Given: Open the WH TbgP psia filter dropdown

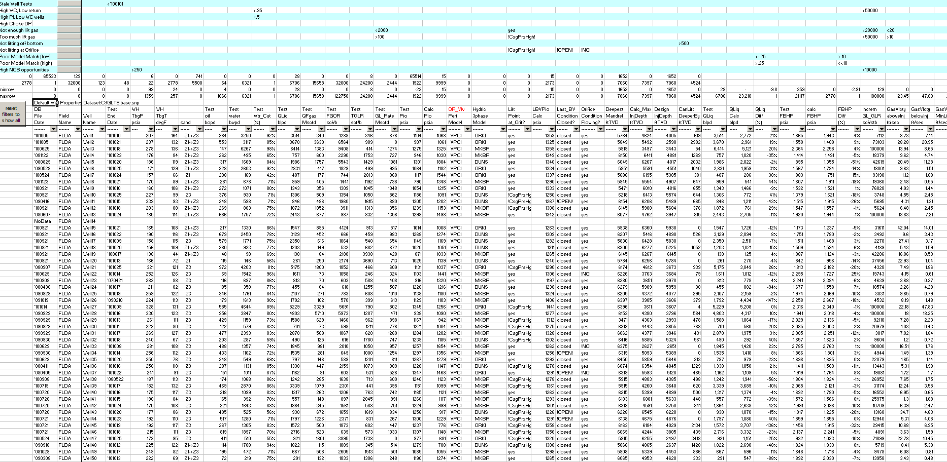Looking at the screenshot, I should click(151, 129).
